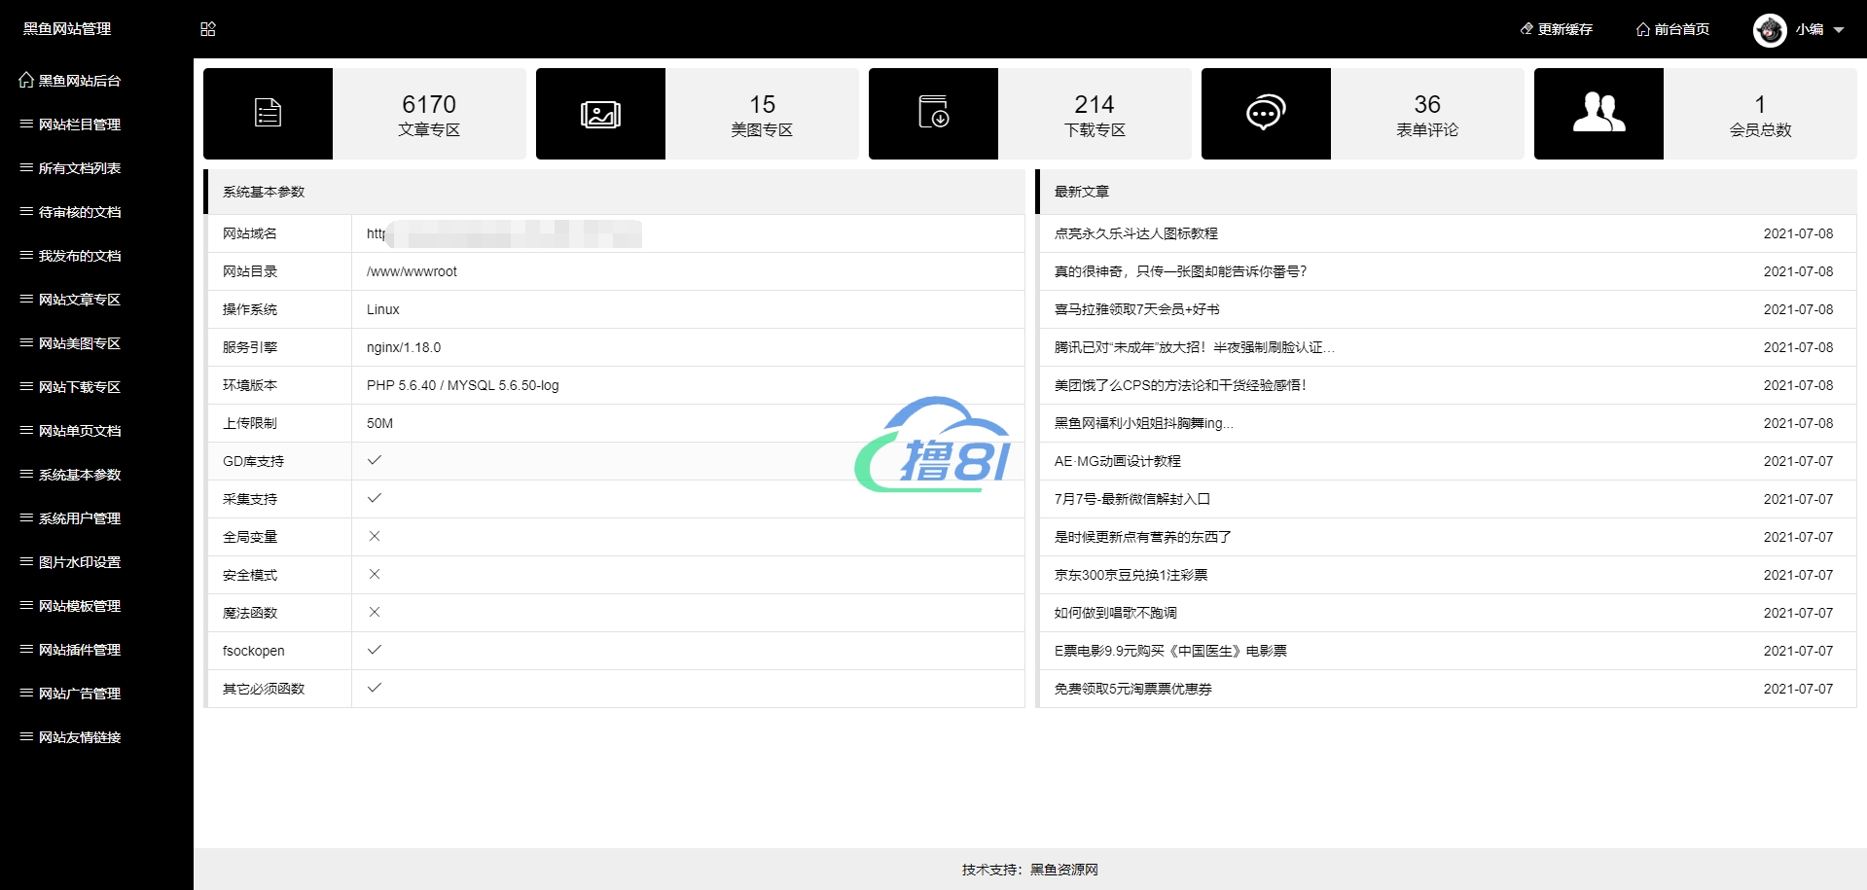This screenshot has width=1867, height=890.
Task: Click the sidebar collapse grid icon
Action: coord(208,29)
